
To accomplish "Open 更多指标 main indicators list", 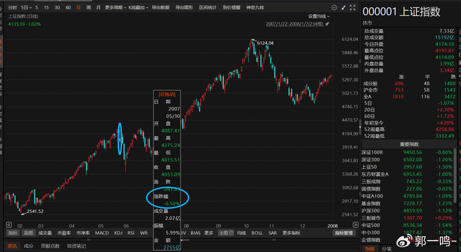I will 291,233.
